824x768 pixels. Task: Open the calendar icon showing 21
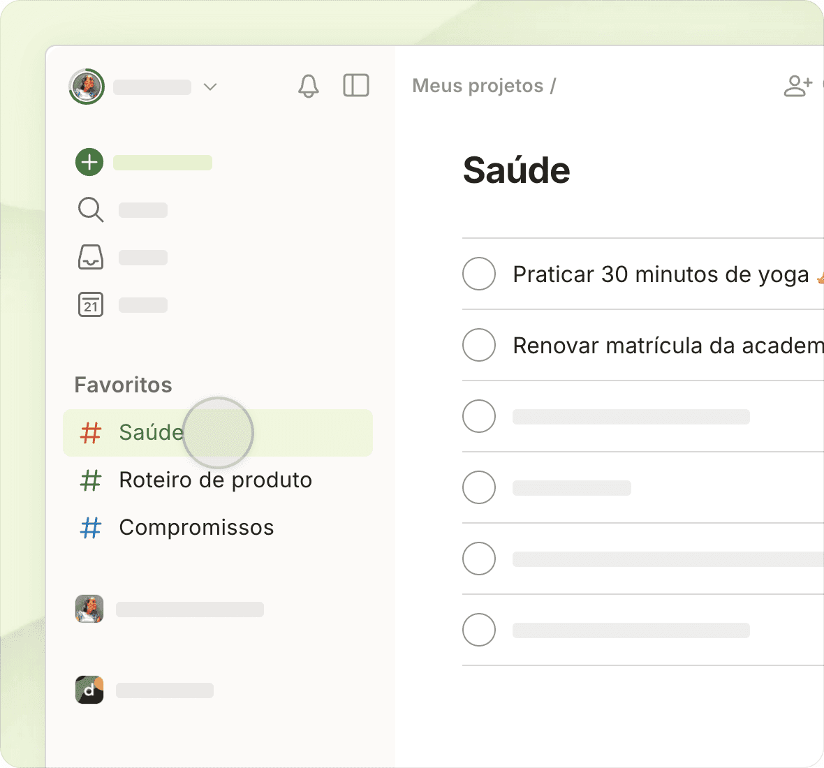click(90, 304)
